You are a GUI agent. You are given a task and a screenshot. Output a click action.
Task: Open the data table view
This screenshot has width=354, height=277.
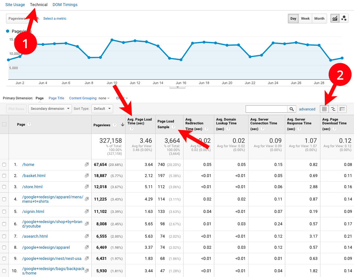[x=324, y=109]
